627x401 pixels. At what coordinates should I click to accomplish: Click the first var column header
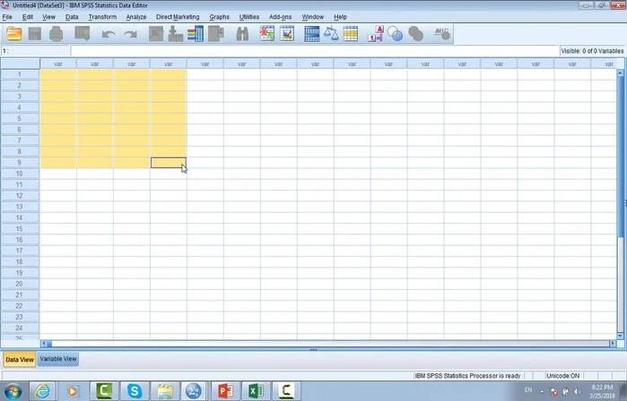(58, 64)
